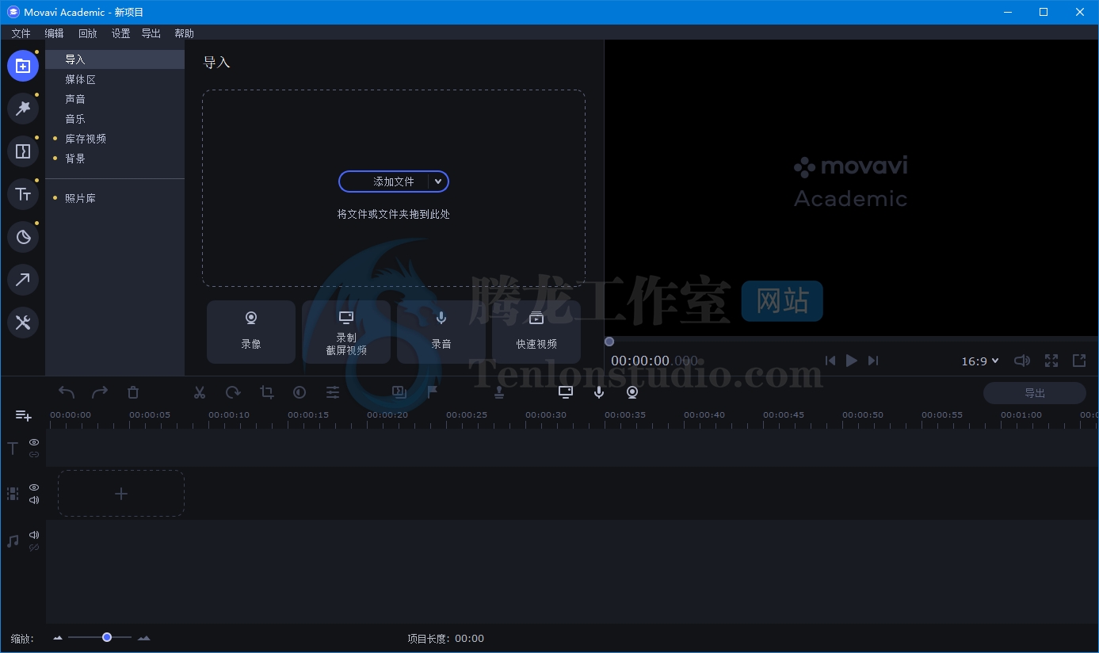The height and width of the screenshot is (653, 1099).
Task: Toggle audio track link icon
Action: 34,548
